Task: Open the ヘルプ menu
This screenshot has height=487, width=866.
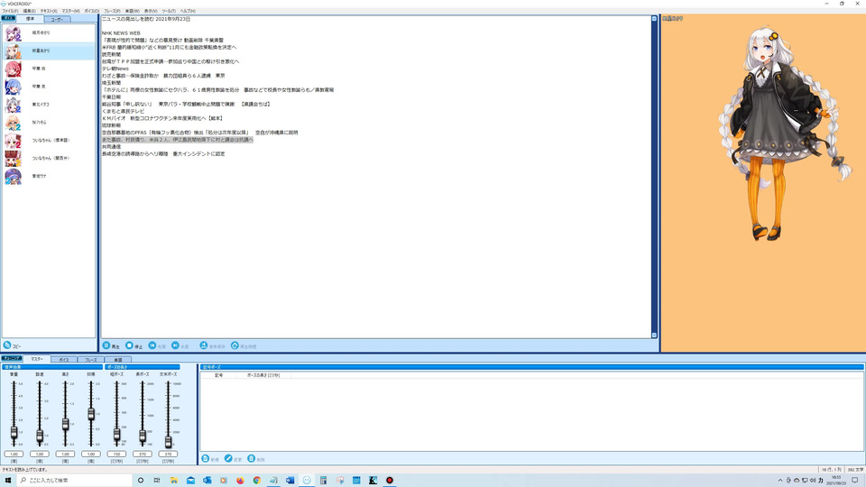Action: pos(188,11)
